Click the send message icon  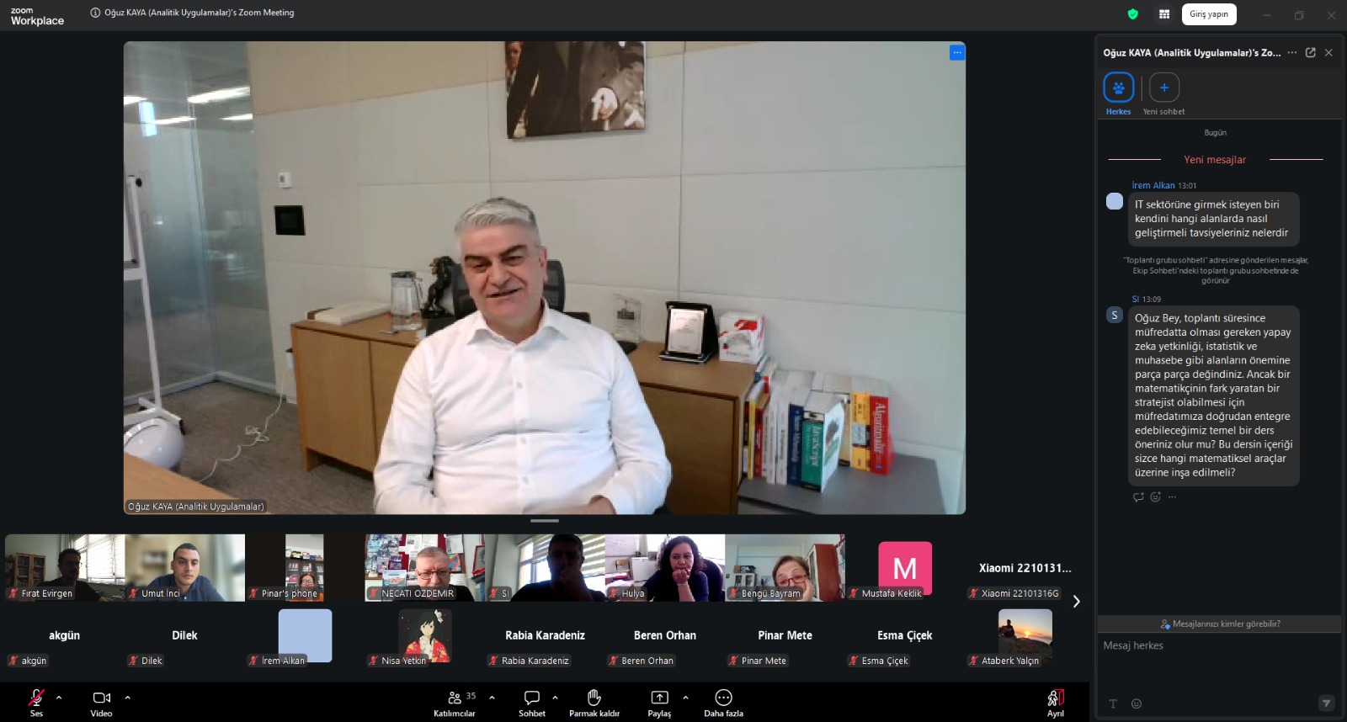coord(1327,703)
